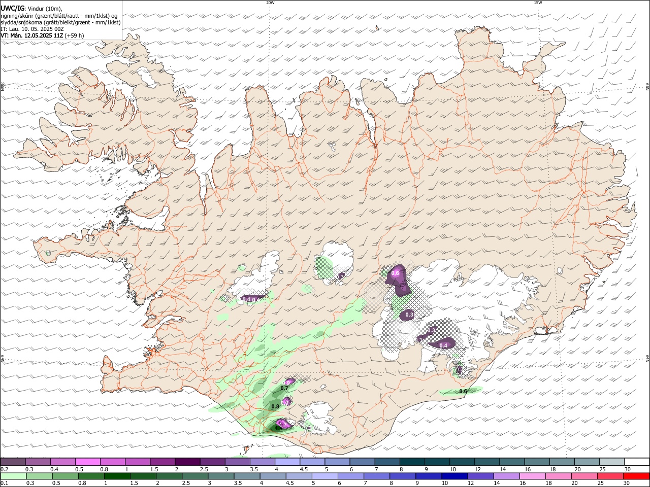Click the 'rigning/skúrir (grænt/blátt/rautt - mm/1klst) og' line
This screenshot has width=650, height=487.
click(x=59, y=16)
